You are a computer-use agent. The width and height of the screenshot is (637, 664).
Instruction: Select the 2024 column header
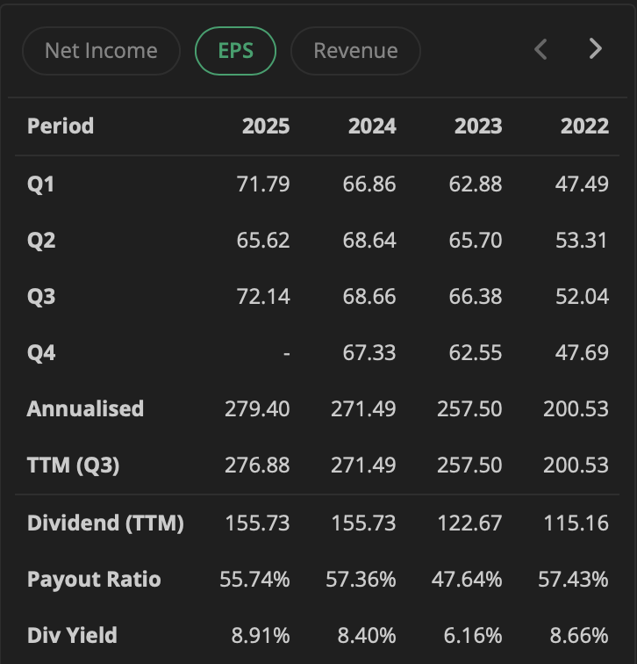tap(372, 126)
